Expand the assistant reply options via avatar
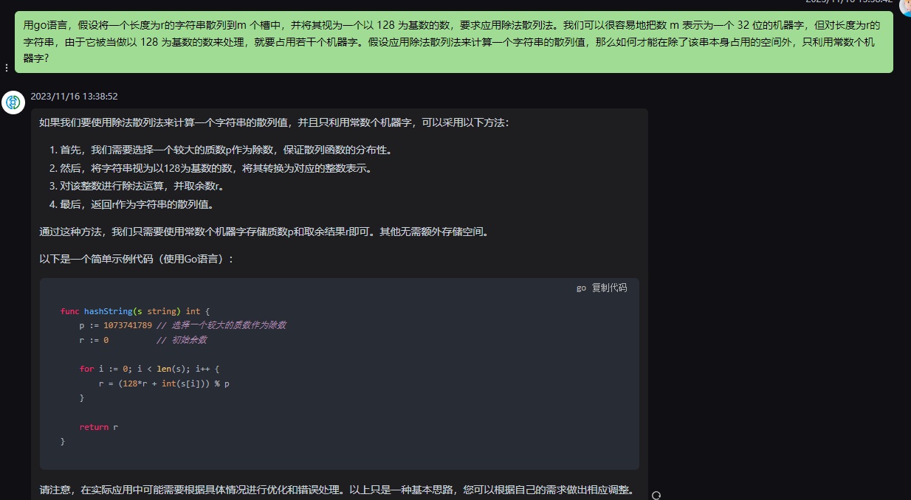The height and width of the screenshot is (500, 911). pyautogui.click(x=13, y=103)
